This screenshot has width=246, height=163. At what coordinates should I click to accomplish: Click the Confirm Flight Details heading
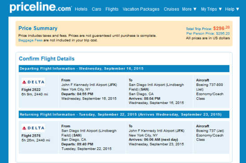click(x=47, y=59)
